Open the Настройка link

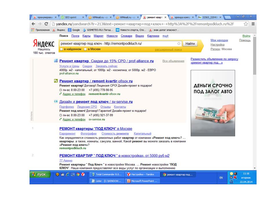217,45
